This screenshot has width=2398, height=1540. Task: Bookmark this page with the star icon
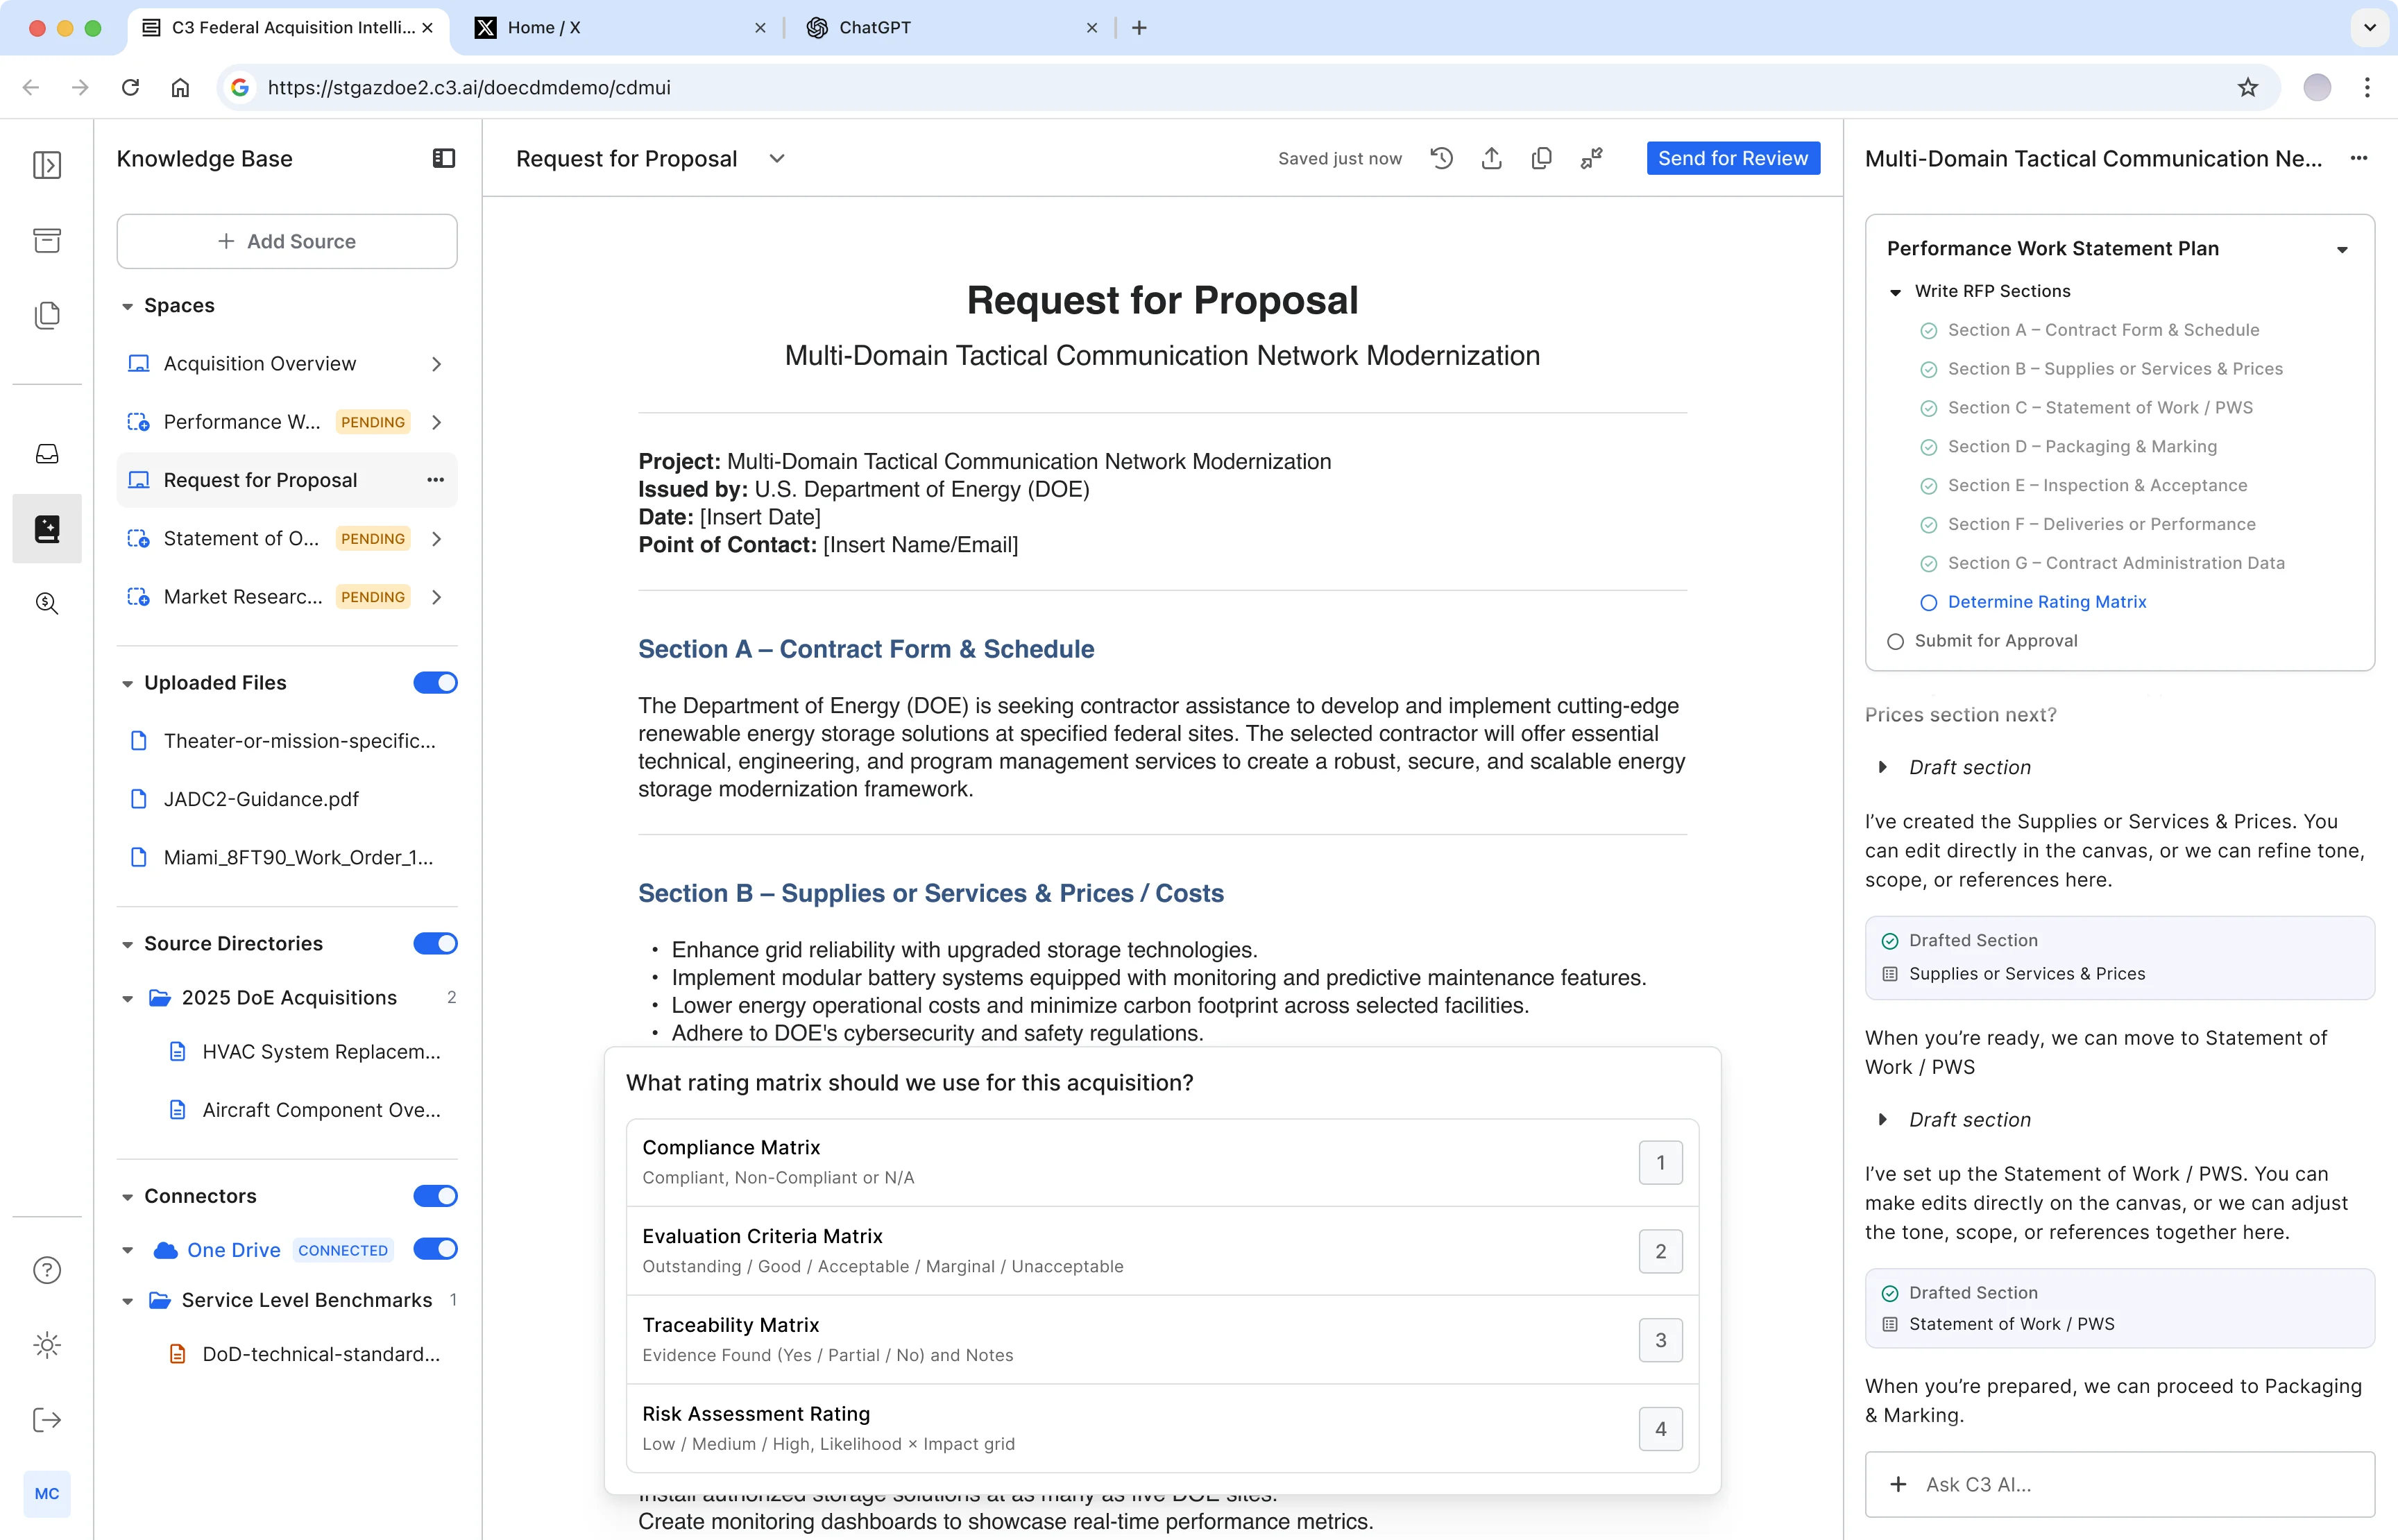(x=2248, y=87)
